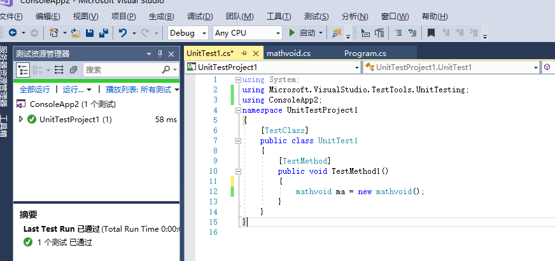Open the 编辑(E) menu
555x261 pixels.
pos(48,17)
